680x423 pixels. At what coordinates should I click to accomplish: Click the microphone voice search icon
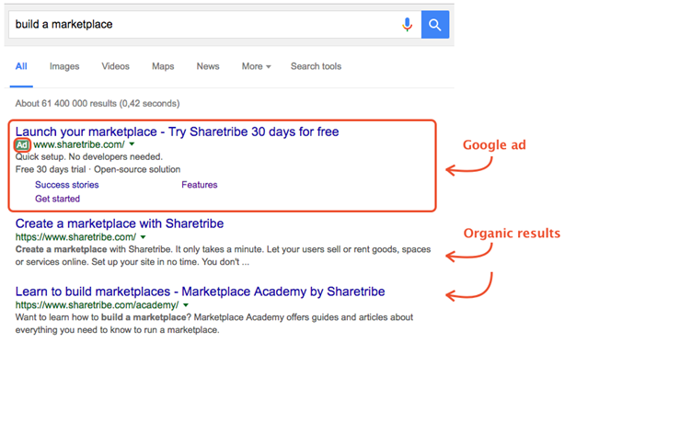pyautogui.click(x=407, y=25)
